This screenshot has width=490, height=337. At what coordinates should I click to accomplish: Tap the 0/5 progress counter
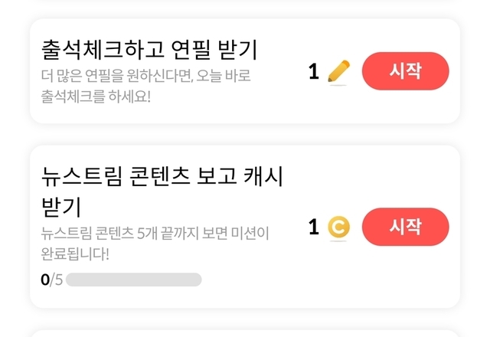tap(51, 280)
